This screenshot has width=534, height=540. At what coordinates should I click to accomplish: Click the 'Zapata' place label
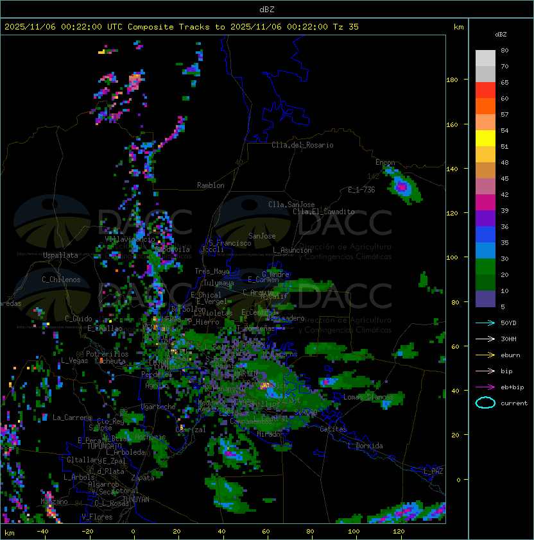click(x=142, y=478)
